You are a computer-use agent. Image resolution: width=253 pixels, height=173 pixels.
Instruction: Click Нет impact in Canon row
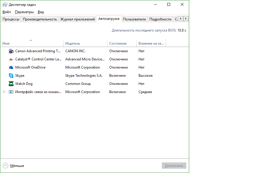tap(141, 51)
